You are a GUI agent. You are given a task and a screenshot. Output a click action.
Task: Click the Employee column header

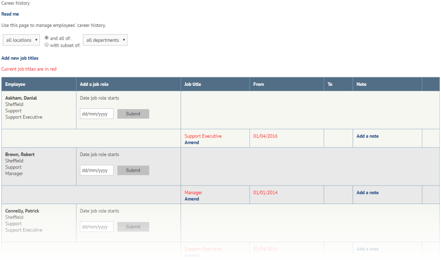16,84
